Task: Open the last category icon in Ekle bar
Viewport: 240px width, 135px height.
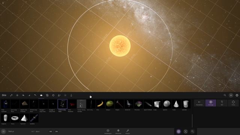Action: (x=71, y=95)
